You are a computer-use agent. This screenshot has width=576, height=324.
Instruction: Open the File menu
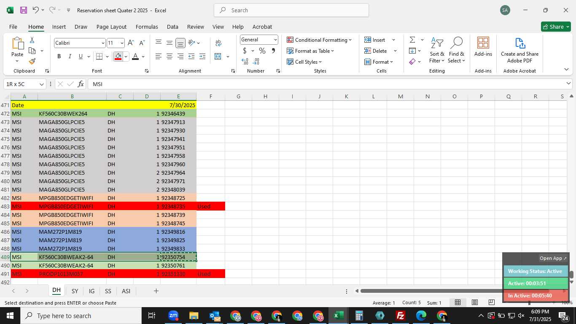point(13,27)
